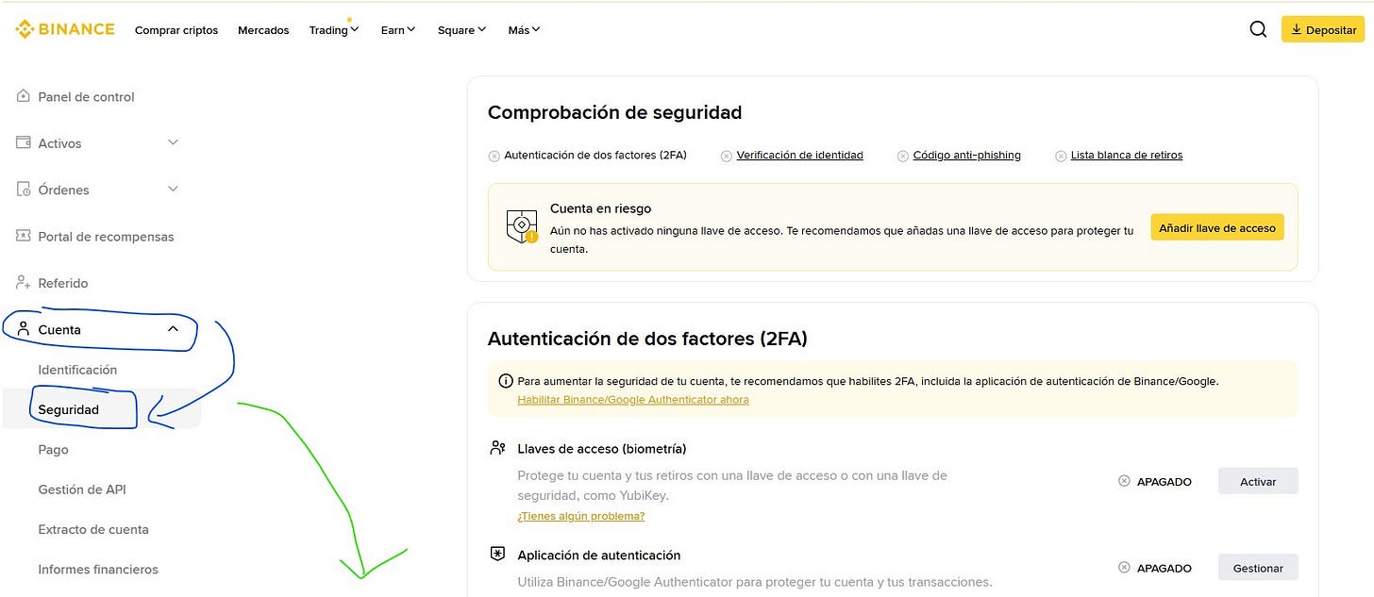1374x597 pixels.
Task: Expand the Órdenes sidebar section
Action: coord(173,189)
